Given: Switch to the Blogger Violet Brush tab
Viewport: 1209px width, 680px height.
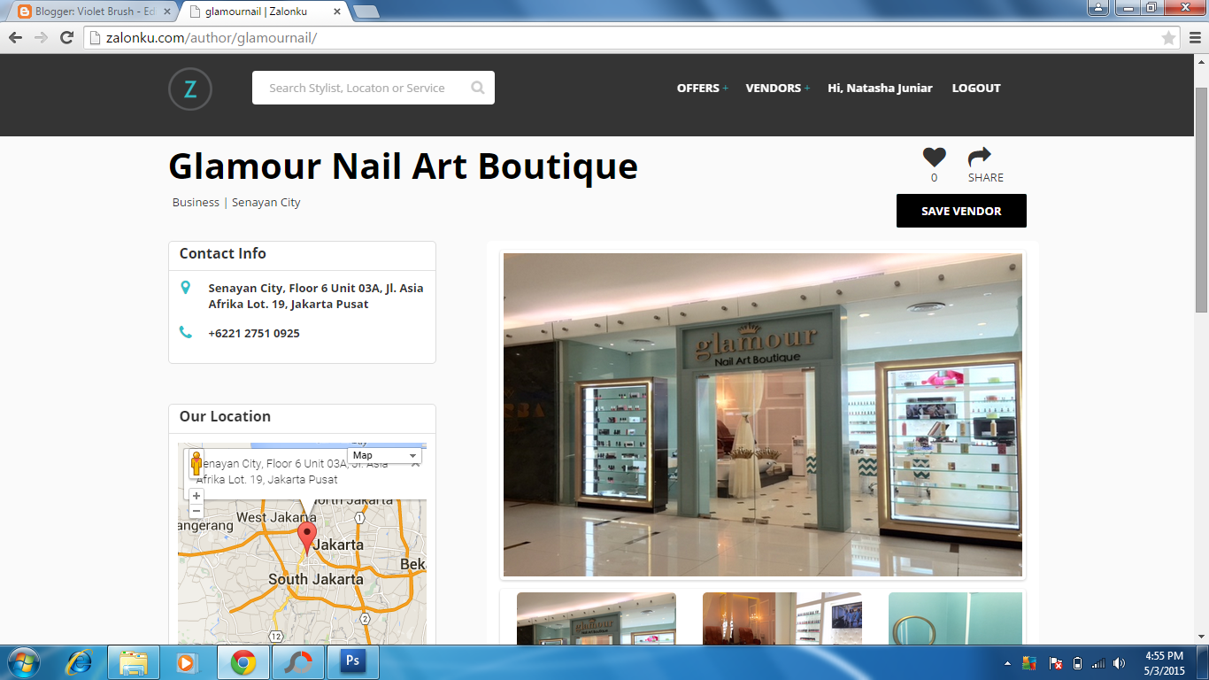Looking at the screenshot, I should (93, 12).
